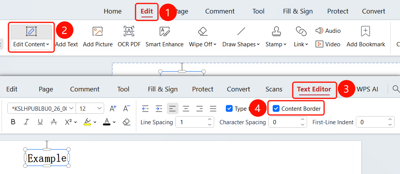
Task: Toggle italic formatting
Action: pyautogui.click(x=26, y=122)
